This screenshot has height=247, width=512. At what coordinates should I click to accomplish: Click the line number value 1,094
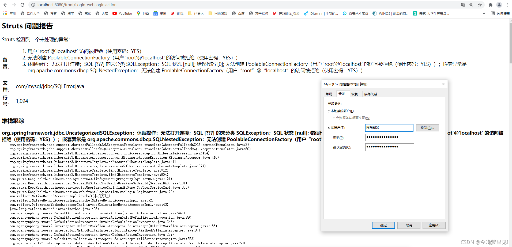(x=22, y=101)
